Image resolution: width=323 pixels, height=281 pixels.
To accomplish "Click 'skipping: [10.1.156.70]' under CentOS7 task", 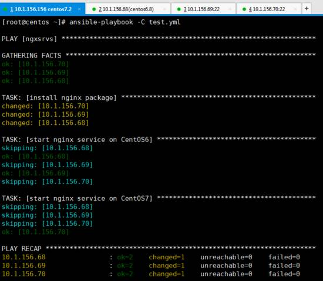I will click(x=48, y=224).
